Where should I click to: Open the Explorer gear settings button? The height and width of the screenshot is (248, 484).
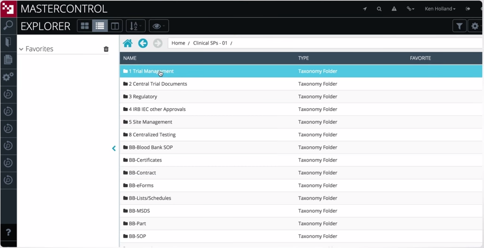(476, 26)
